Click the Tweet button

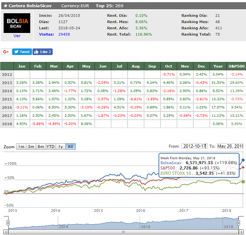click(22, 52)
